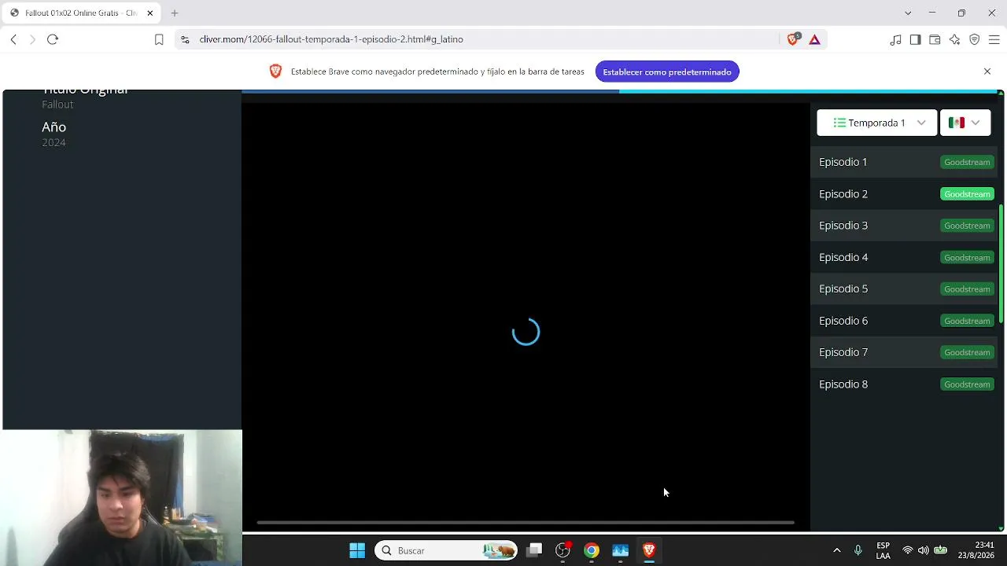This screenshot has width=1007, height=566.
Task: Toggle the browser sidebar panel icon
Action: [915, 39]
